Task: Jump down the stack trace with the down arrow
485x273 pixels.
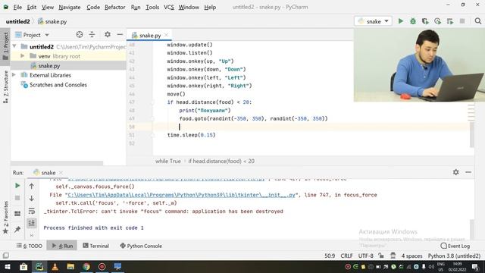Action: [32, 199]
